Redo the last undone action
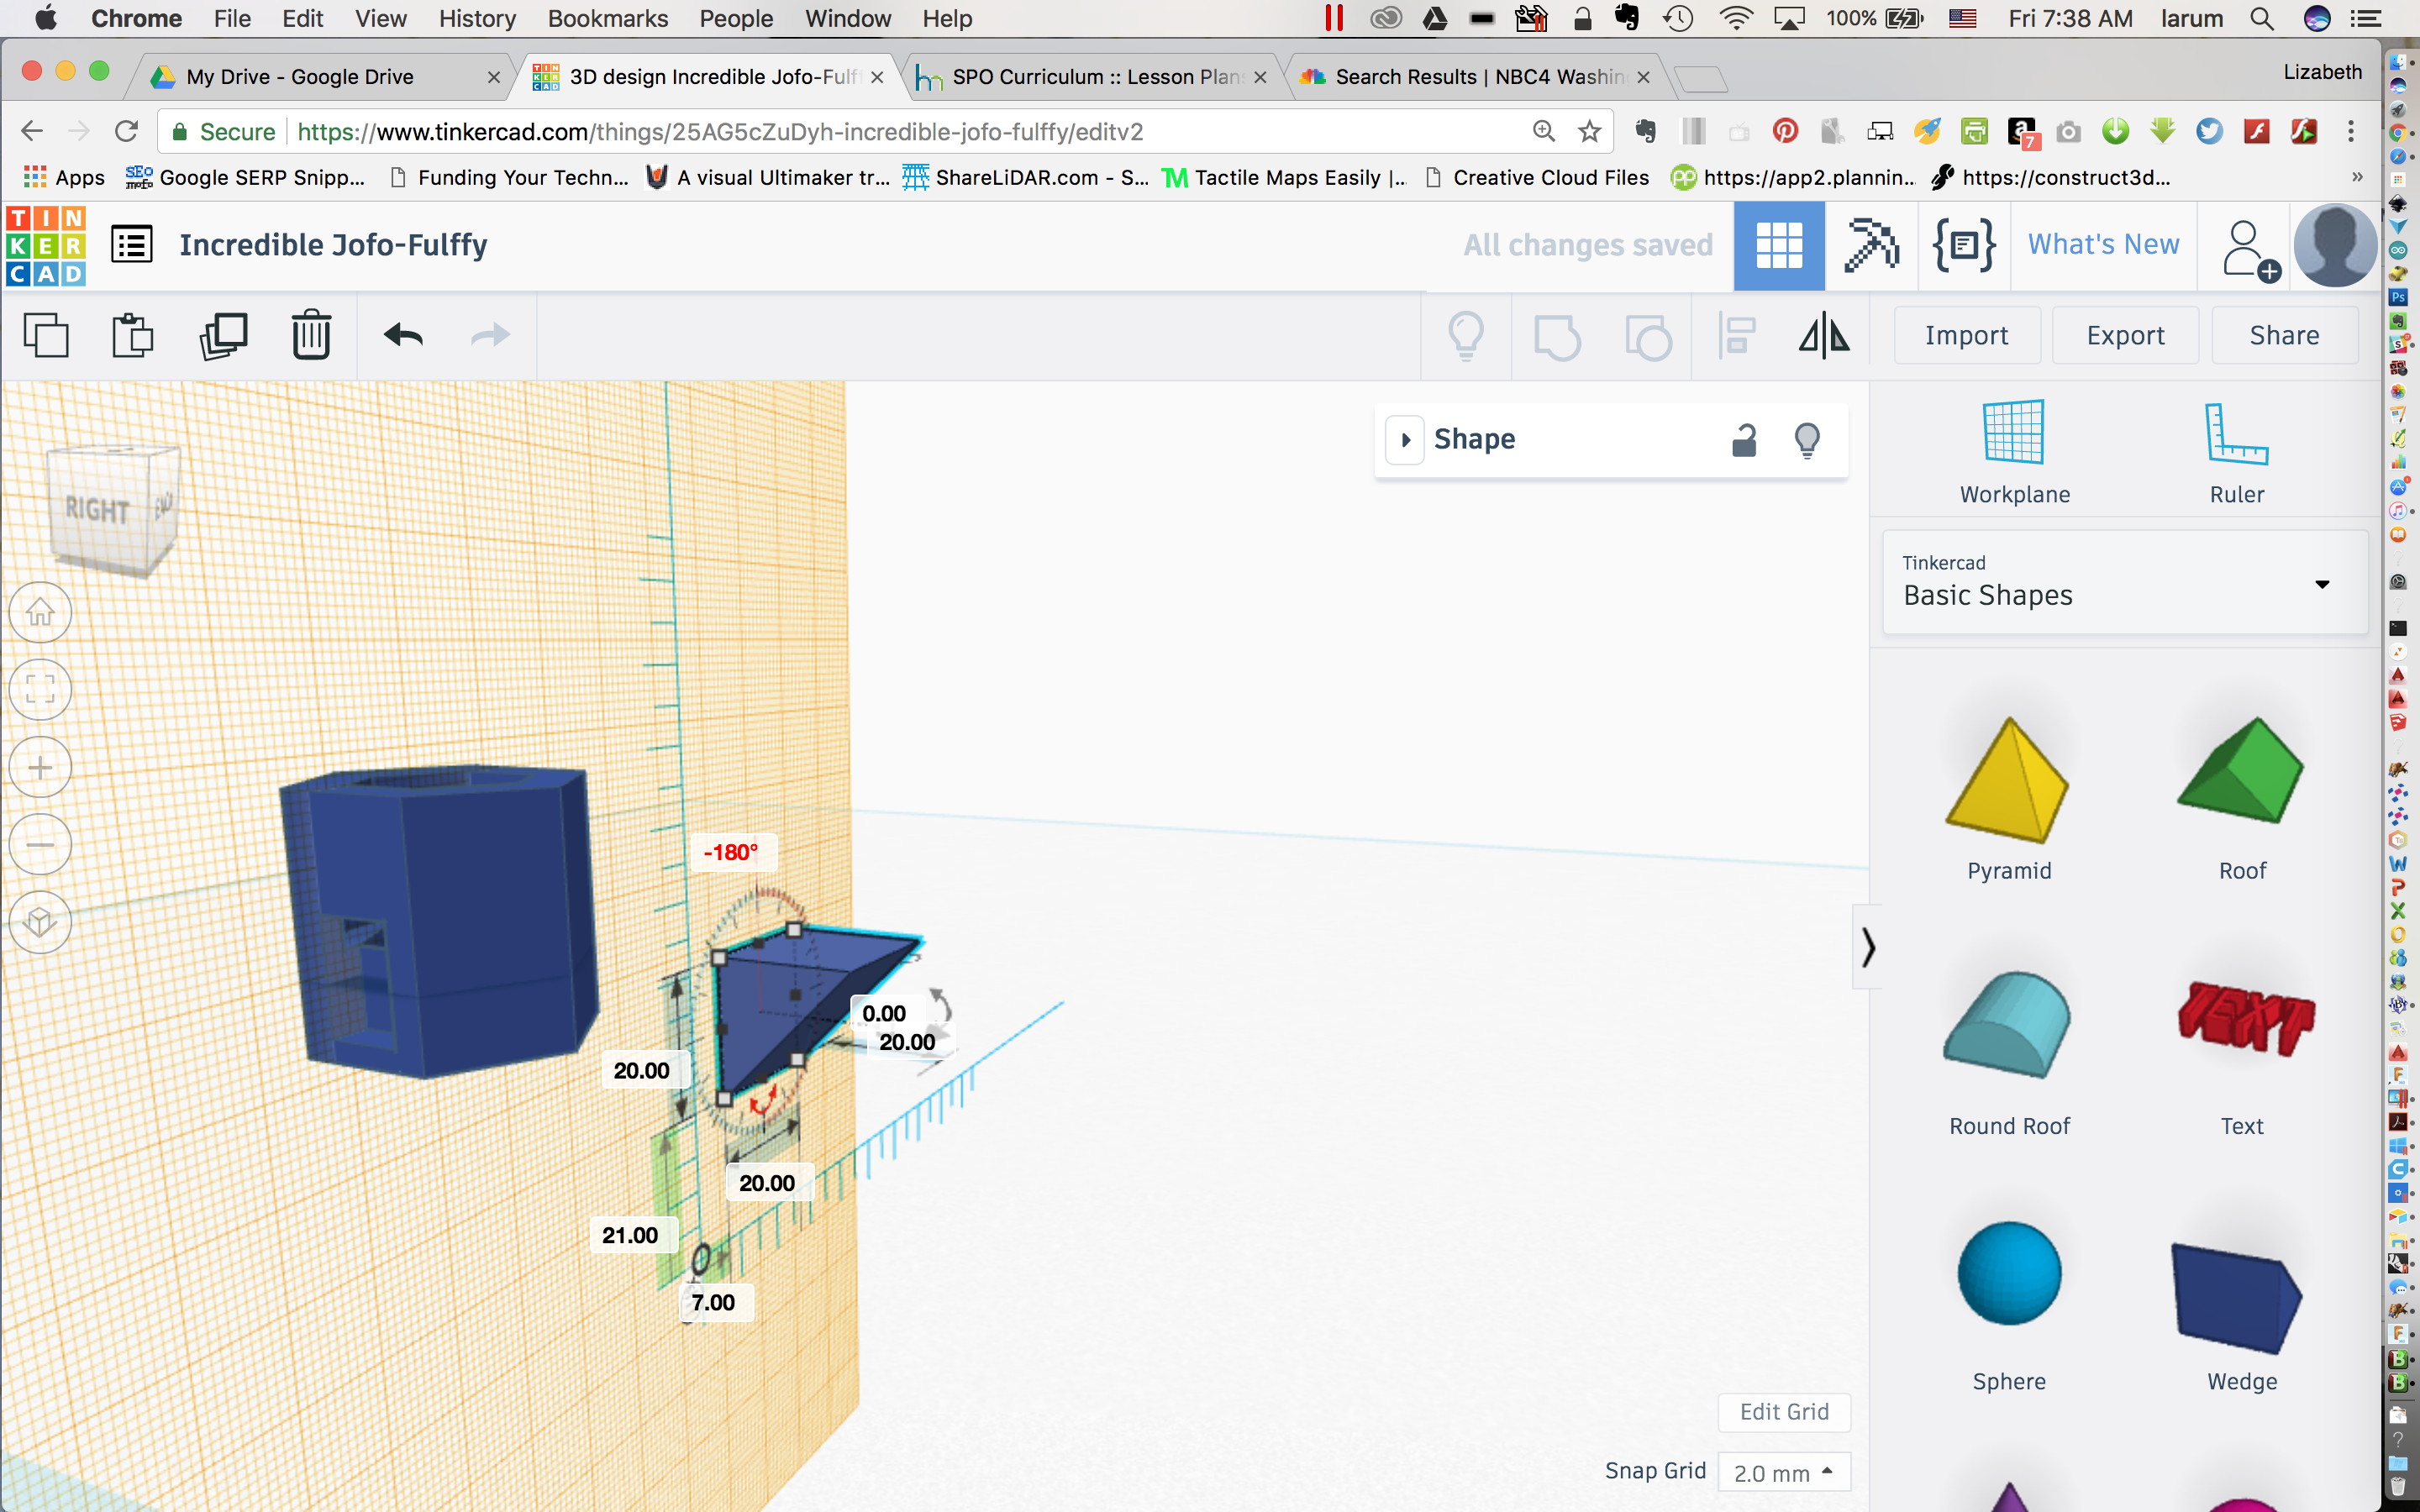 490,335
